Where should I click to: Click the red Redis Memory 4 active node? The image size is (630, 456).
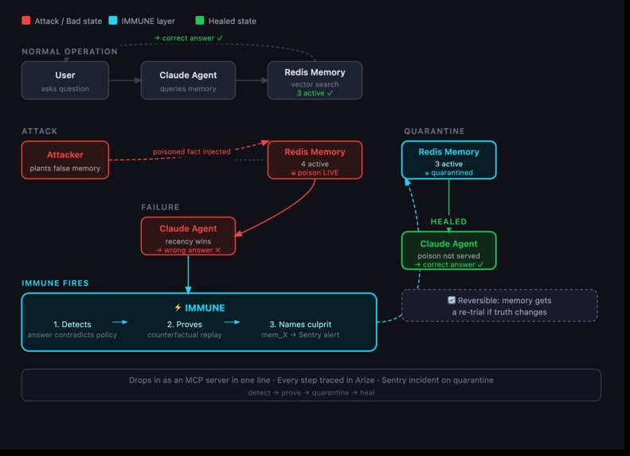point(315,160)
